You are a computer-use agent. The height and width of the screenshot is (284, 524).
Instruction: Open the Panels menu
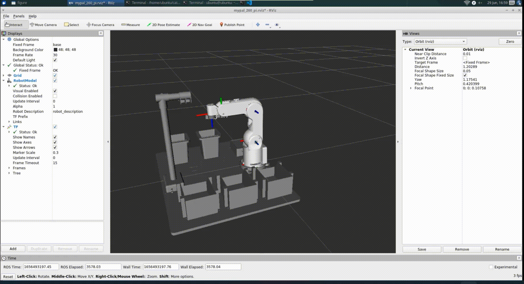pos(18,16)
